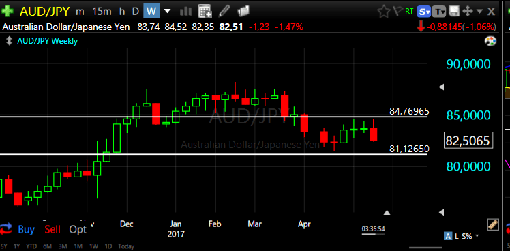
Task: Select the 1D range shortcut
Action: coord(108,246)
